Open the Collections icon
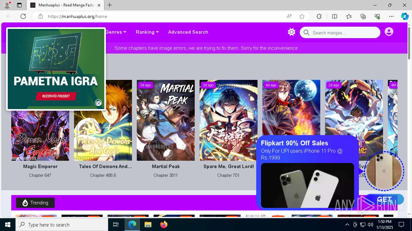The image size is (412, 231). [363, 16]
